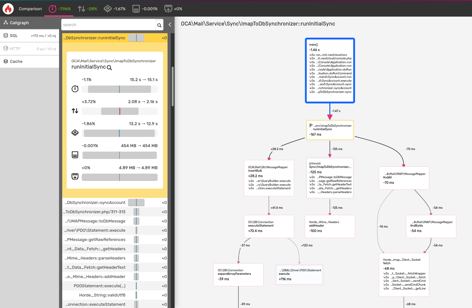The width and height of the screenshot is (472, 308).
Task: Click the insertBulk node's ...ction::executeStatement callee entry
Action: click(270, 188)
